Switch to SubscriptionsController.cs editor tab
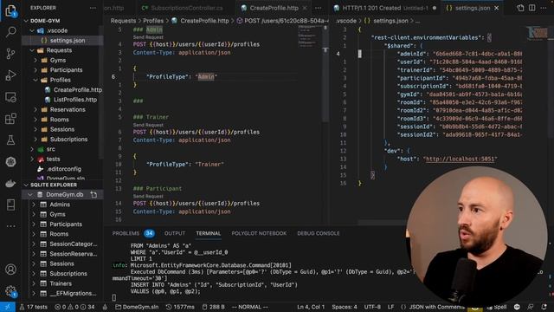The height and width of the screenshot is (312, 554). point(183,8)
